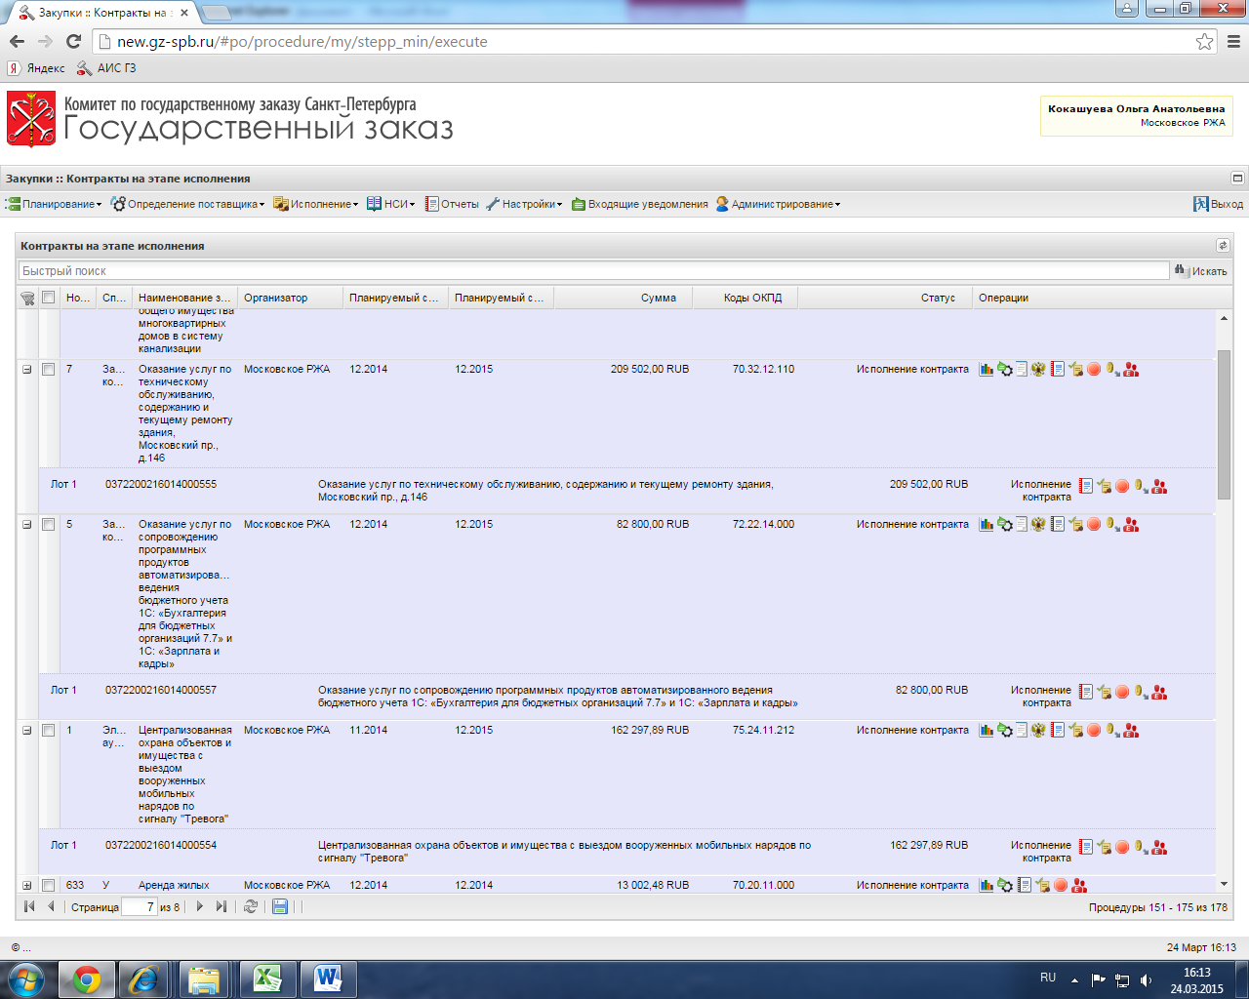
Task: Open bar chart icon for contract 5
Action: (x=987, y=524)
